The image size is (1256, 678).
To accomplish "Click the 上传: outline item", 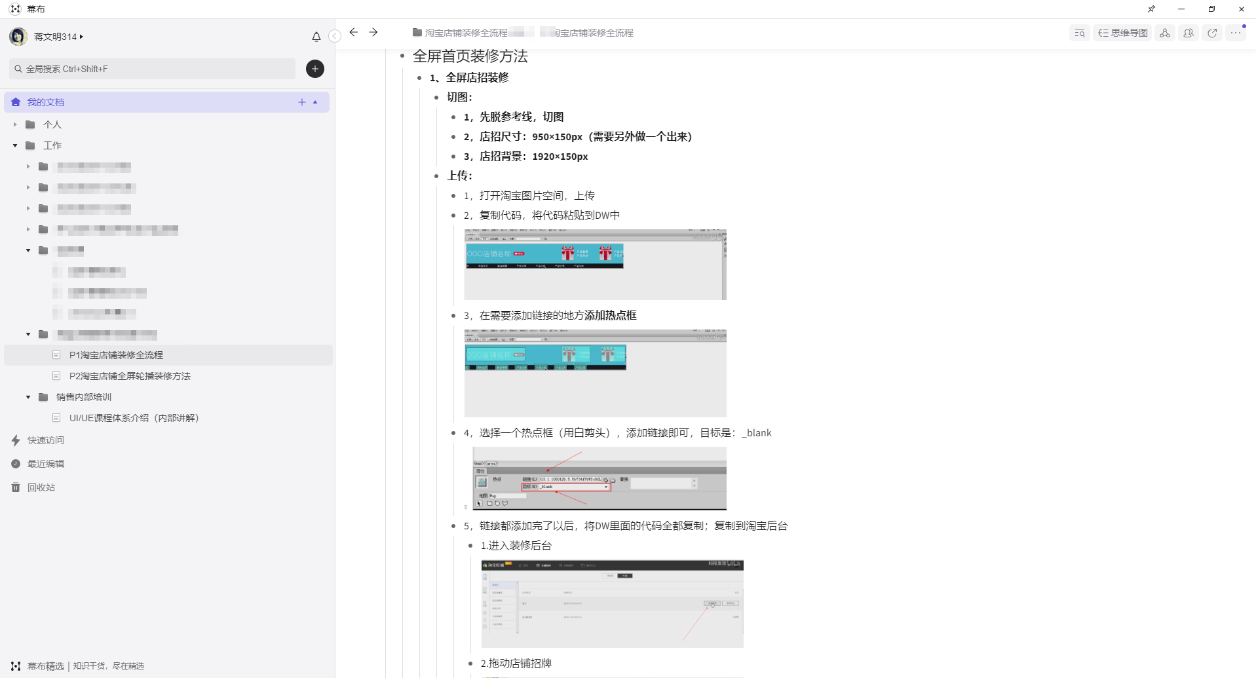I will 459,176.
